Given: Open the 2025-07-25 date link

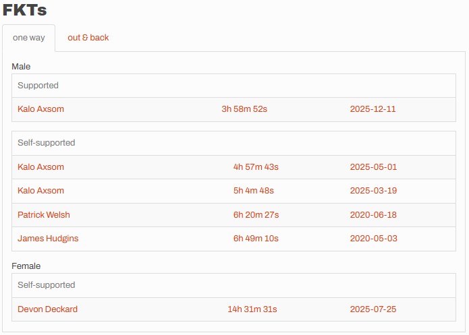Looking at the screenshot, I should tap(373, 309).
